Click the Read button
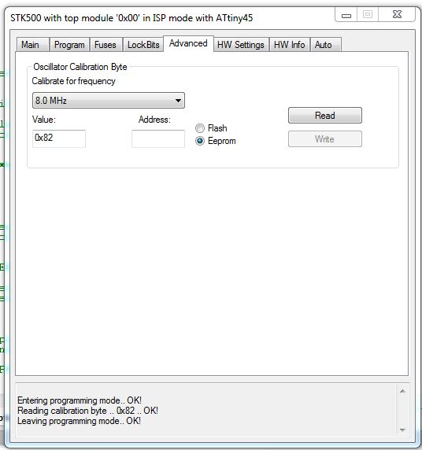The image size is (422, 450). 325,116
